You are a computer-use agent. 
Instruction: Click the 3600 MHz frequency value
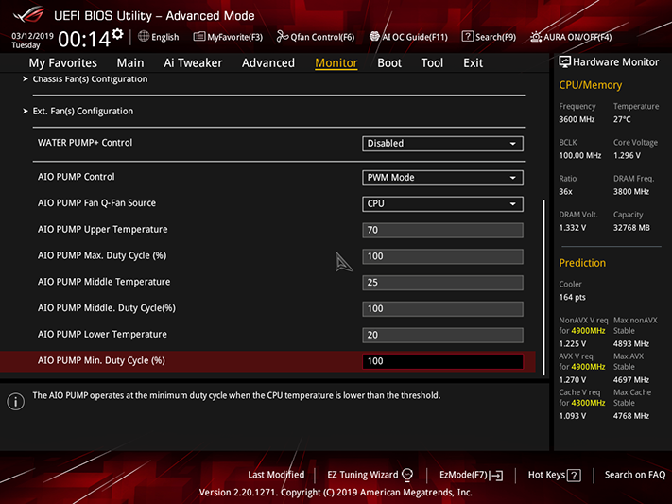[577, 120]
